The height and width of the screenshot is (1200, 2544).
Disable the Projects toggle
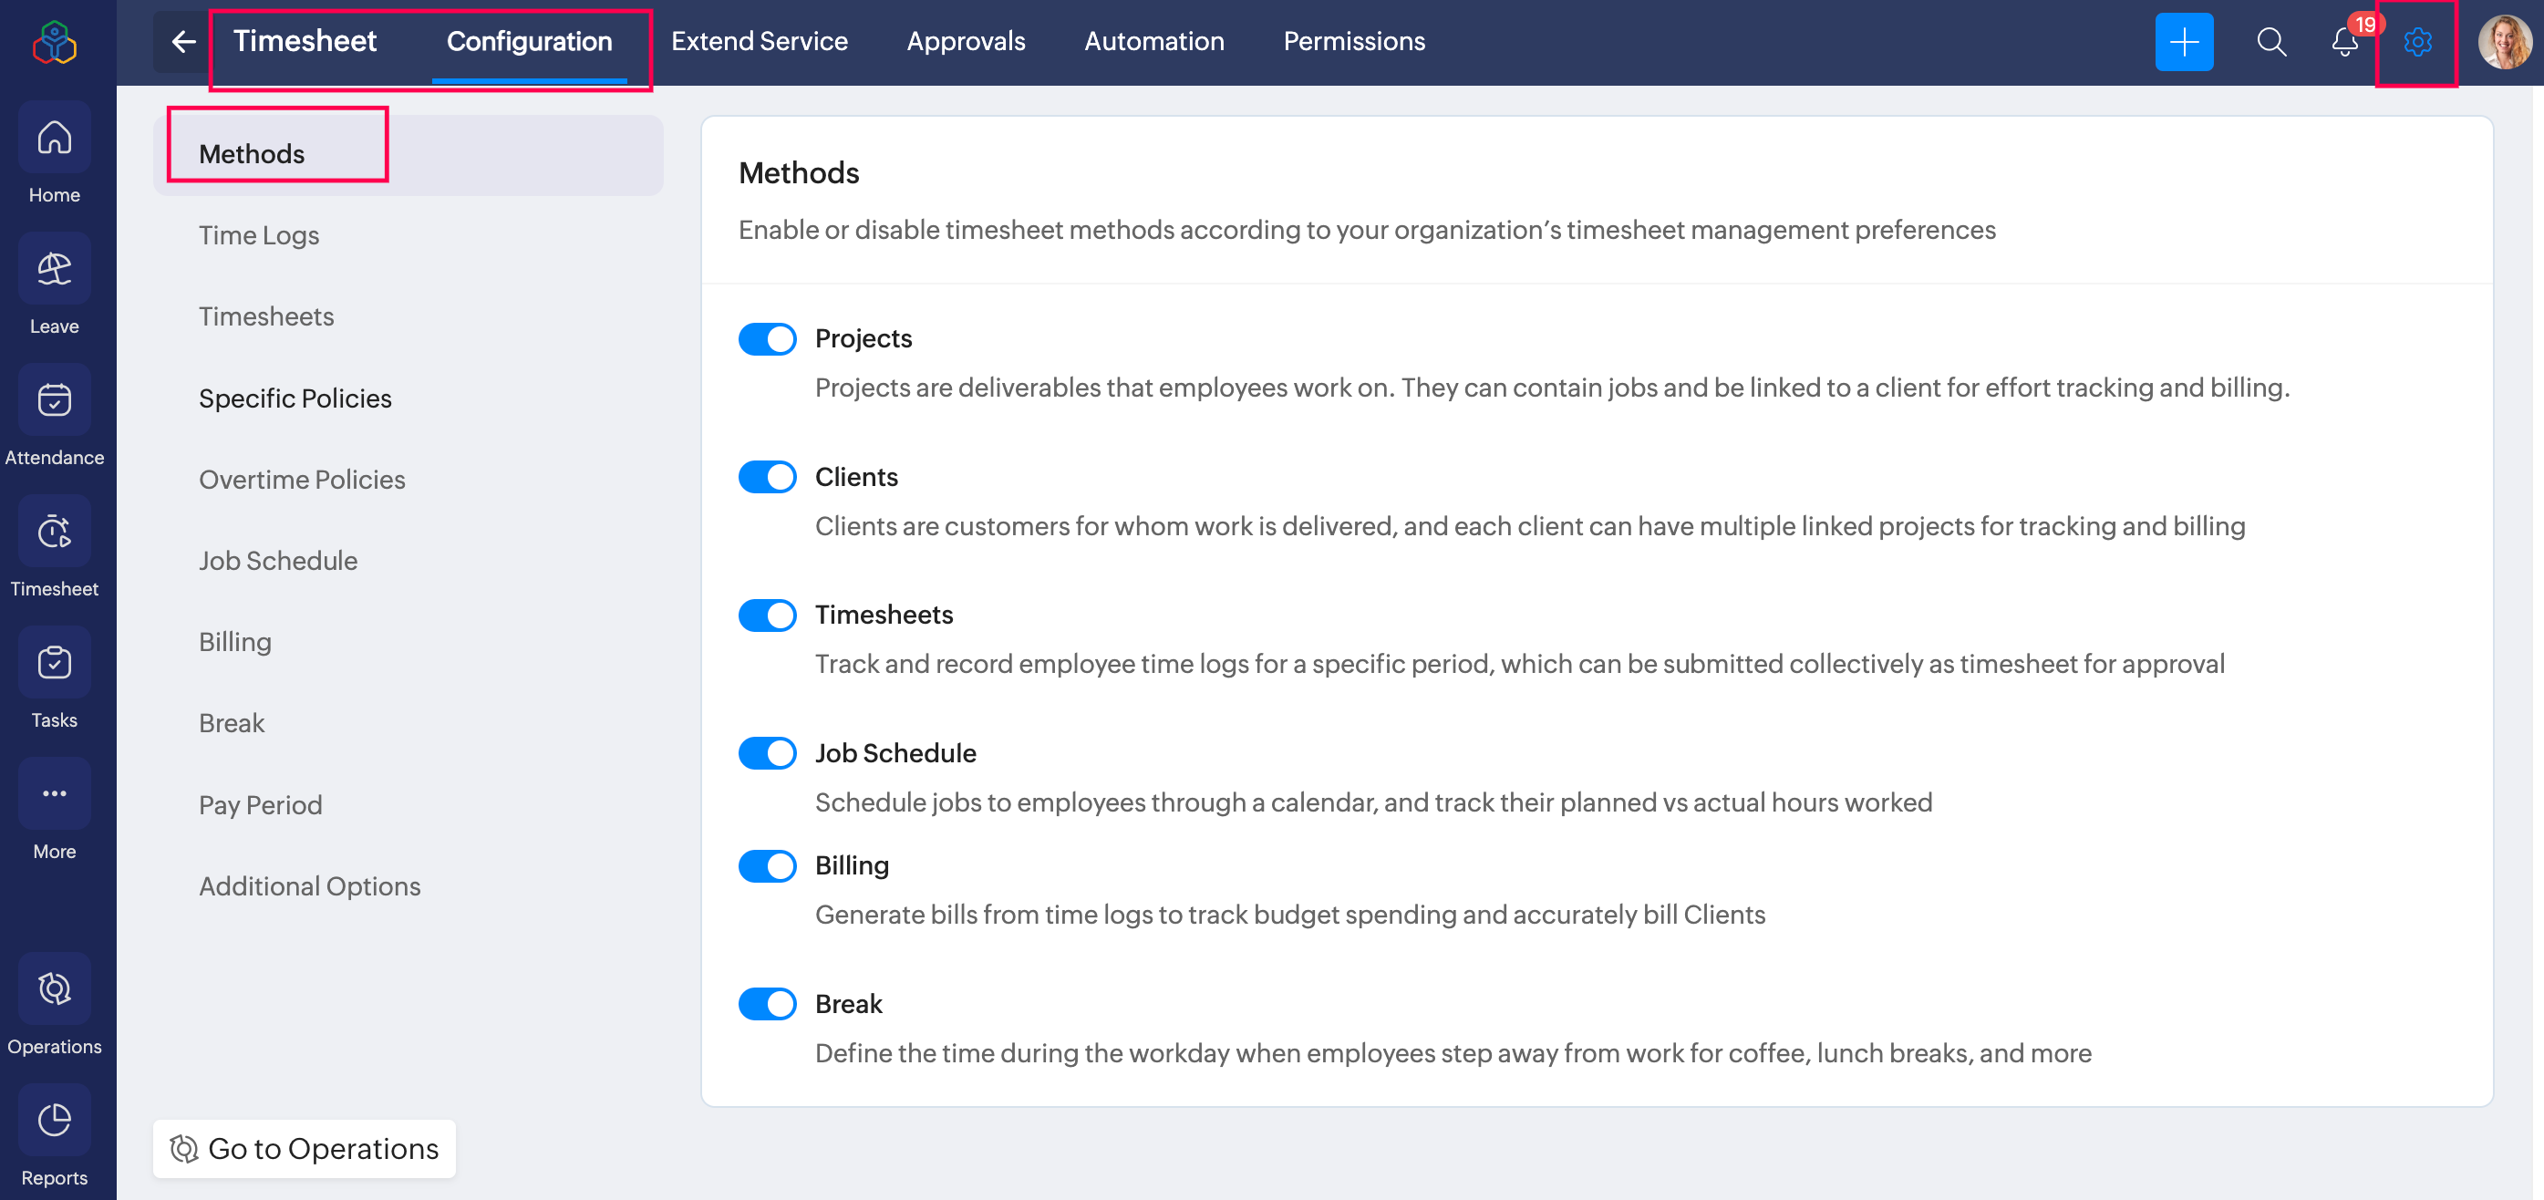[766, 339]
